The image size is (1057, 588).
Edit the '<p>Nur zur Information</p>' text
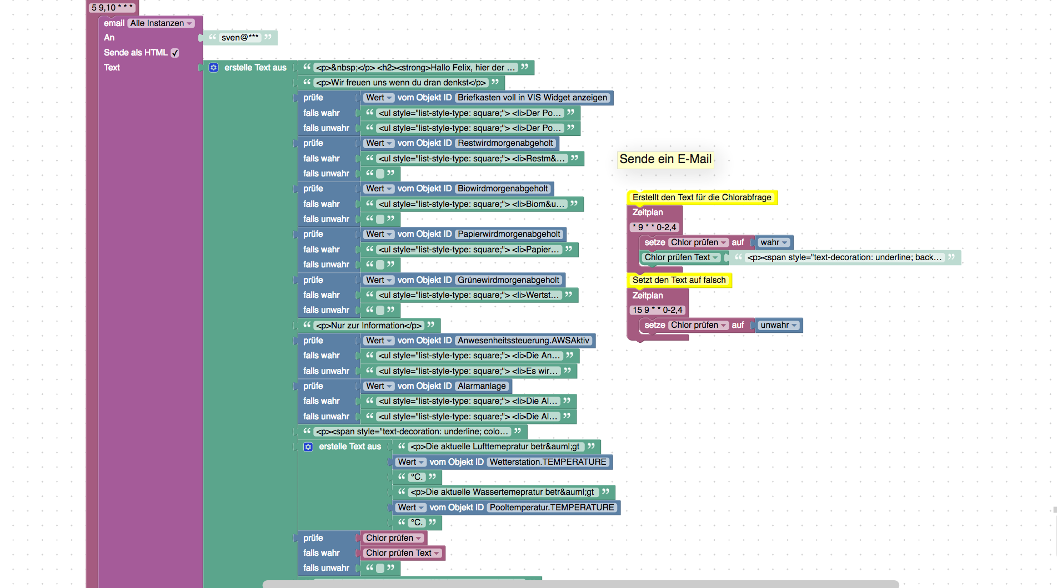click(x=369, y=326)
